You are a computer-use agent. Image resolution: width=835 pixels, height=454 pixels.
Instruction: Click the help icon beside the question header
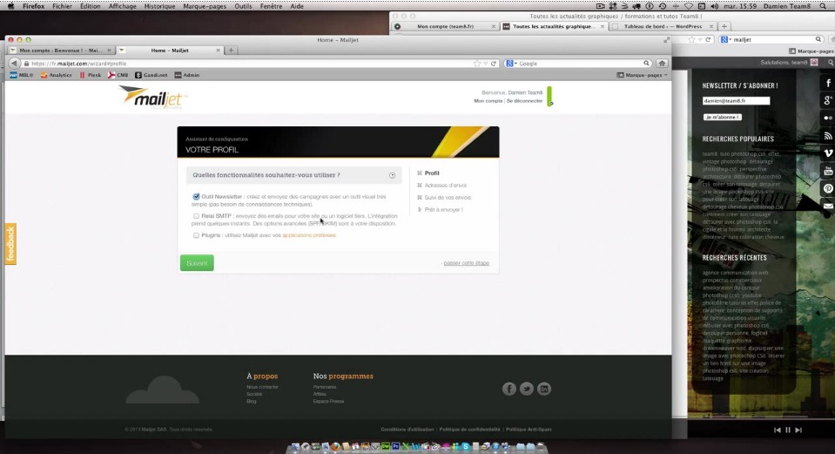pos(393,175)
